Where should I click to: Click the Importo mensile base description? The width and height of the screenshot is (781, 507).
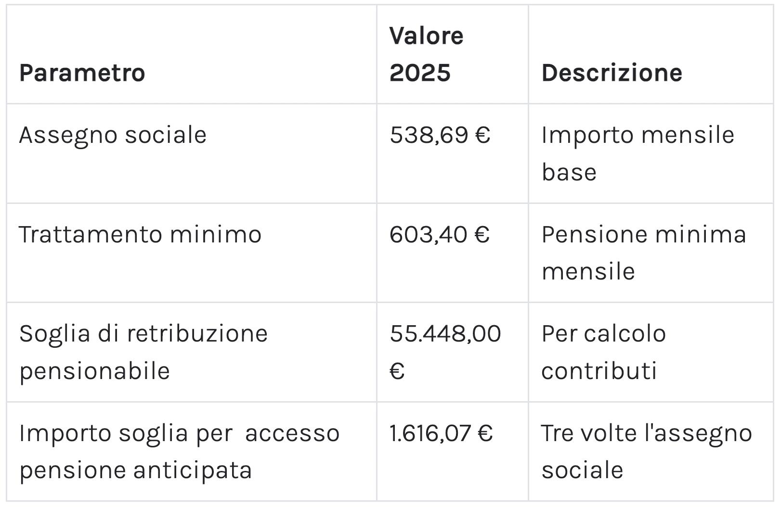[638, 153]
